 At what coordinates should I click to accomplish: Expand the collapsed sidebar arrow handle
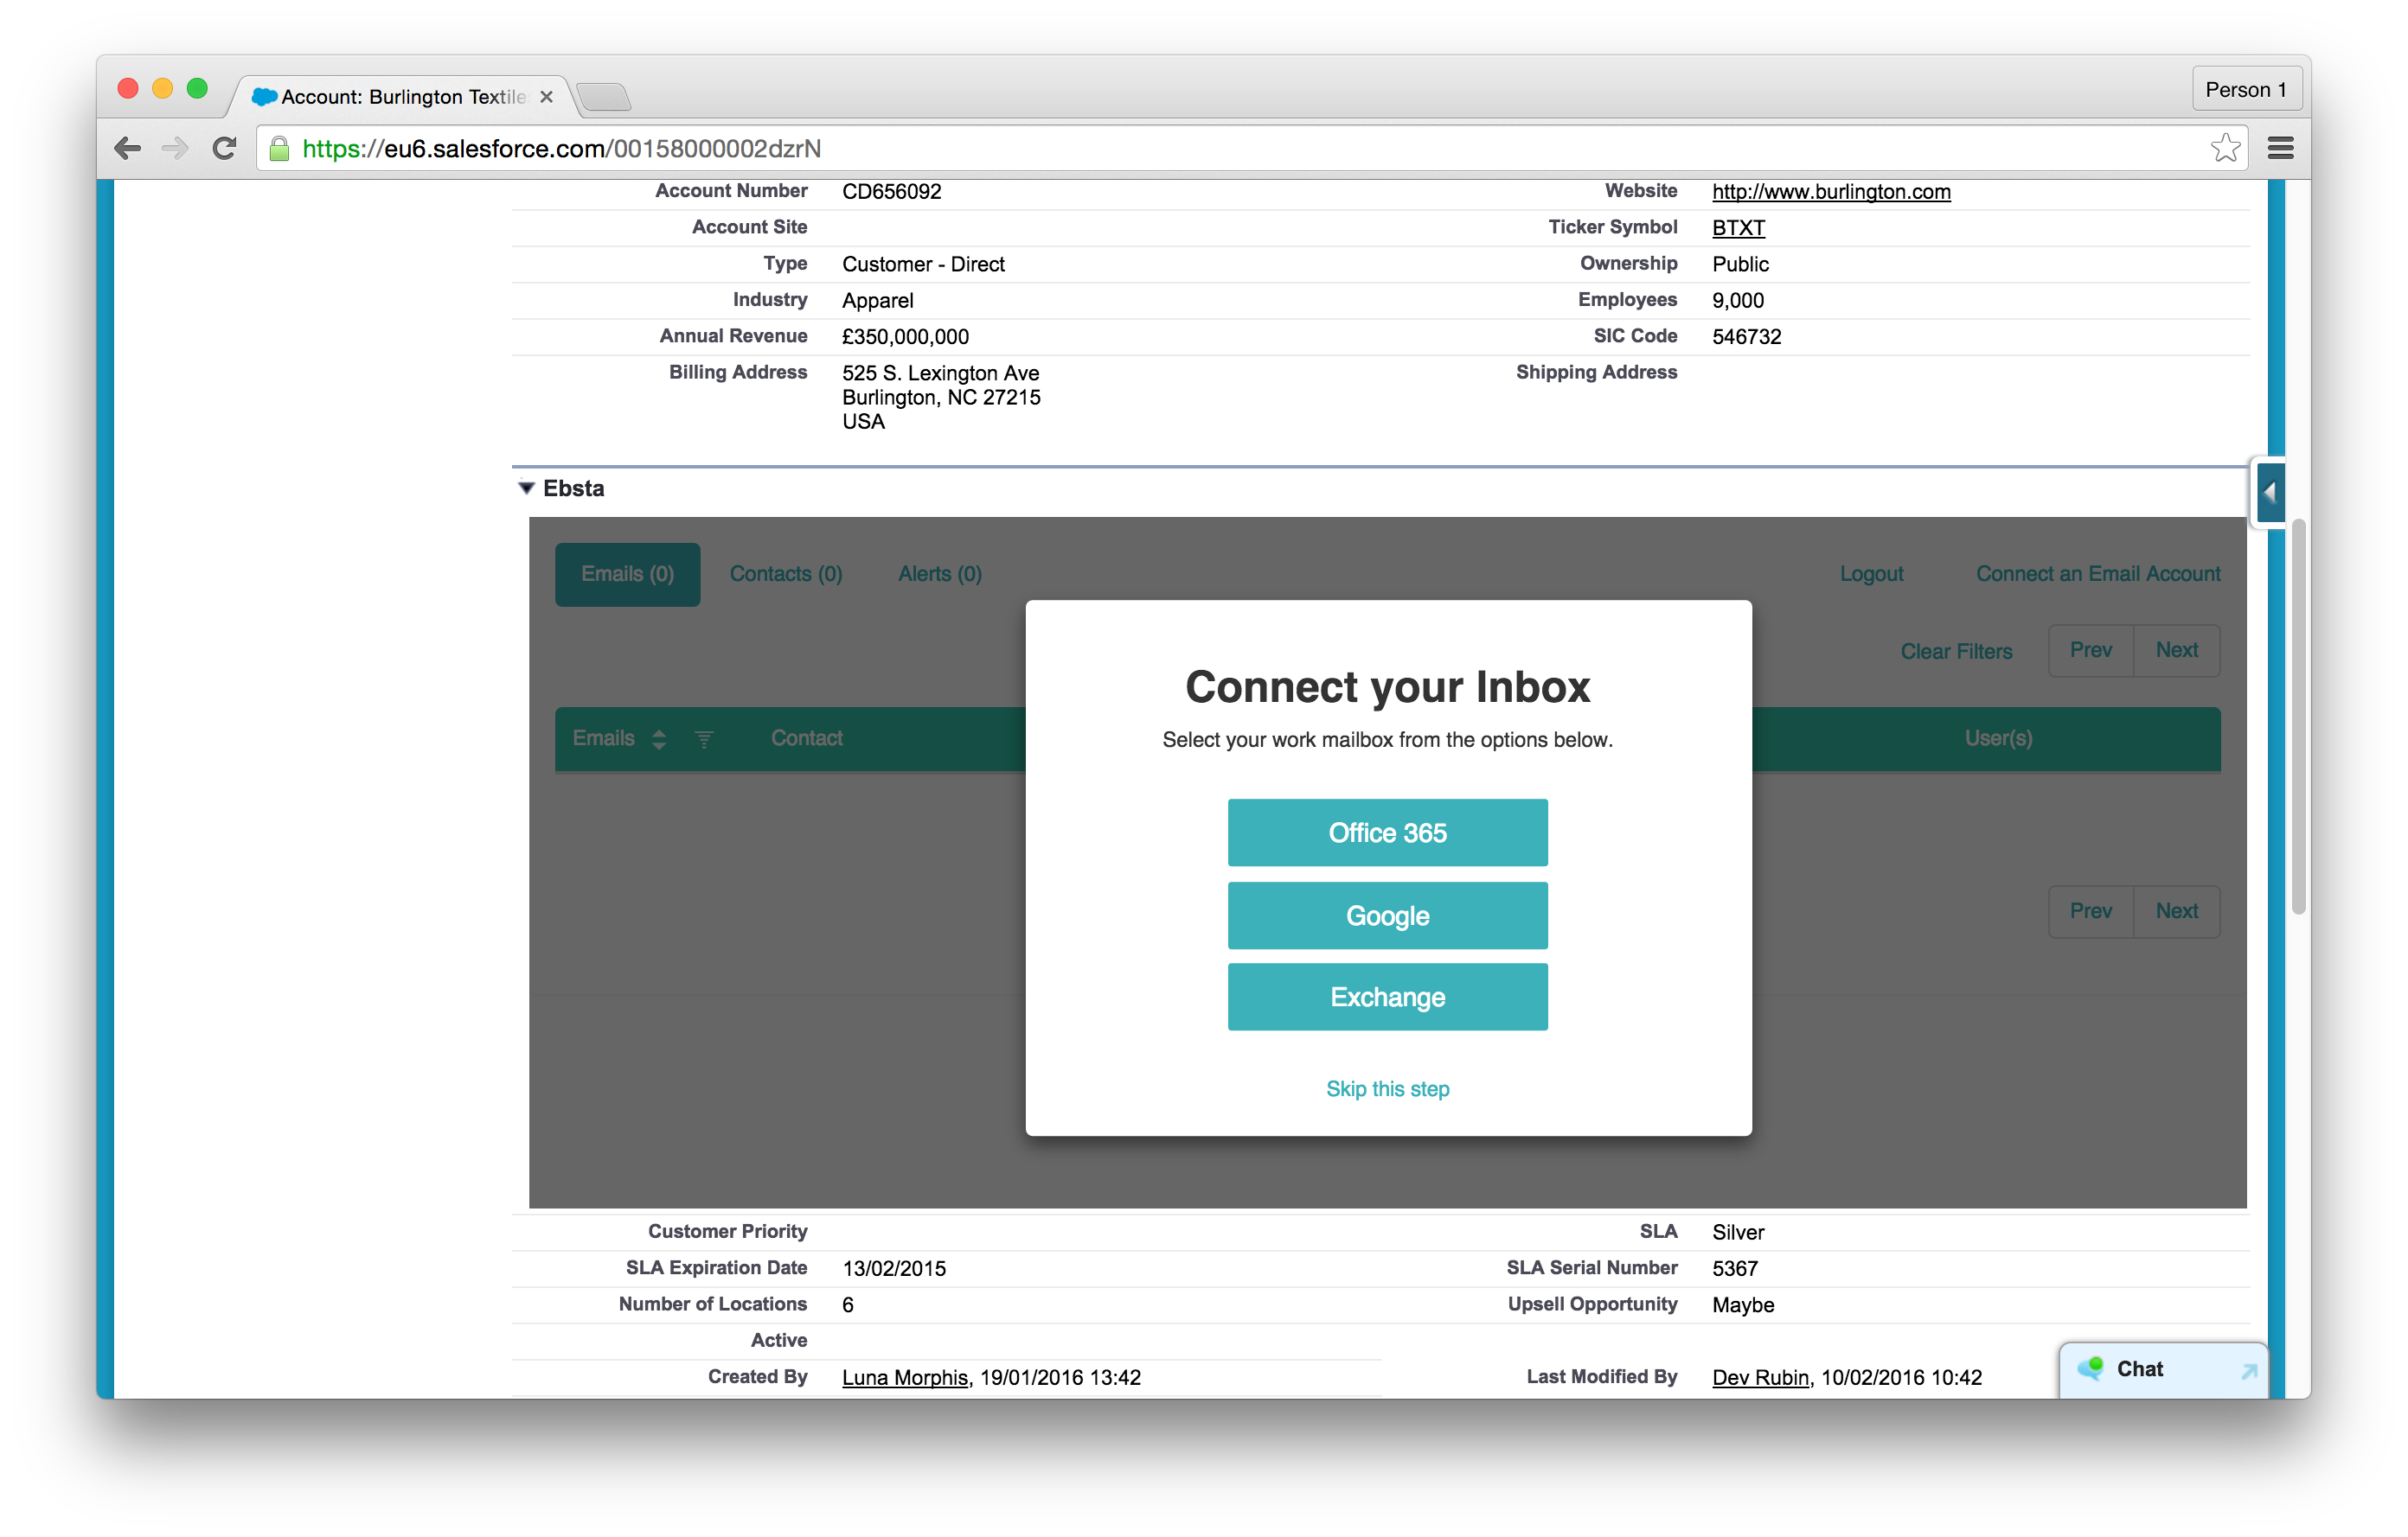coord(2270,492)
